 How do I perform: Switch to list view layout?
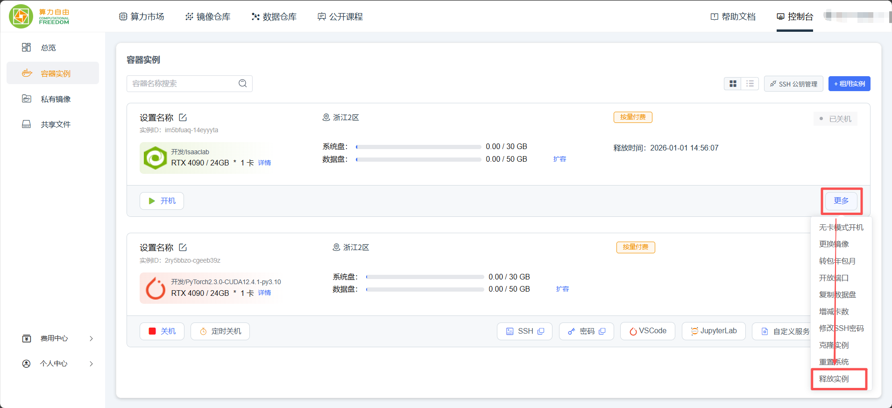click(x=750, y=84)
